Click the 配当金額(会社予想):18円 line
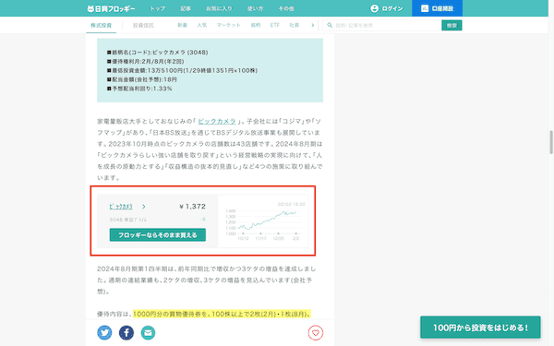Viewport: 554px width, 346px height. (141, 79)
